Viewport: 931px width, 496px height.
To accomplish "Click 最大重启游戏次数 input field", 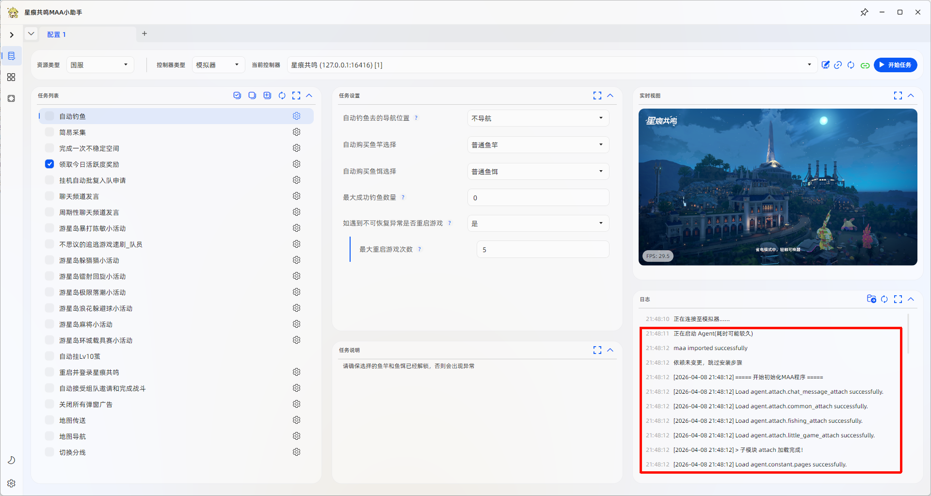I will [x=543, y=250].
